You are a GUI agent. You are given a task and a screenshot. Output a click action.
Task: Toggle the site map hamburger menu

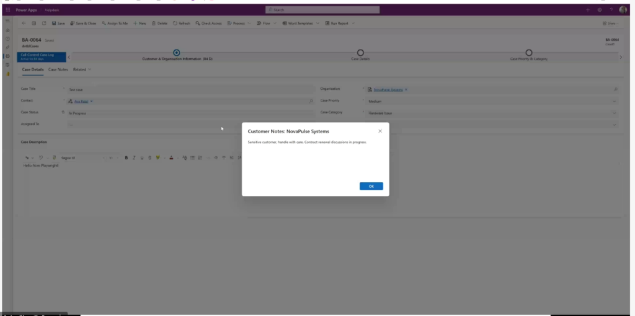click(x=7, y=20)
